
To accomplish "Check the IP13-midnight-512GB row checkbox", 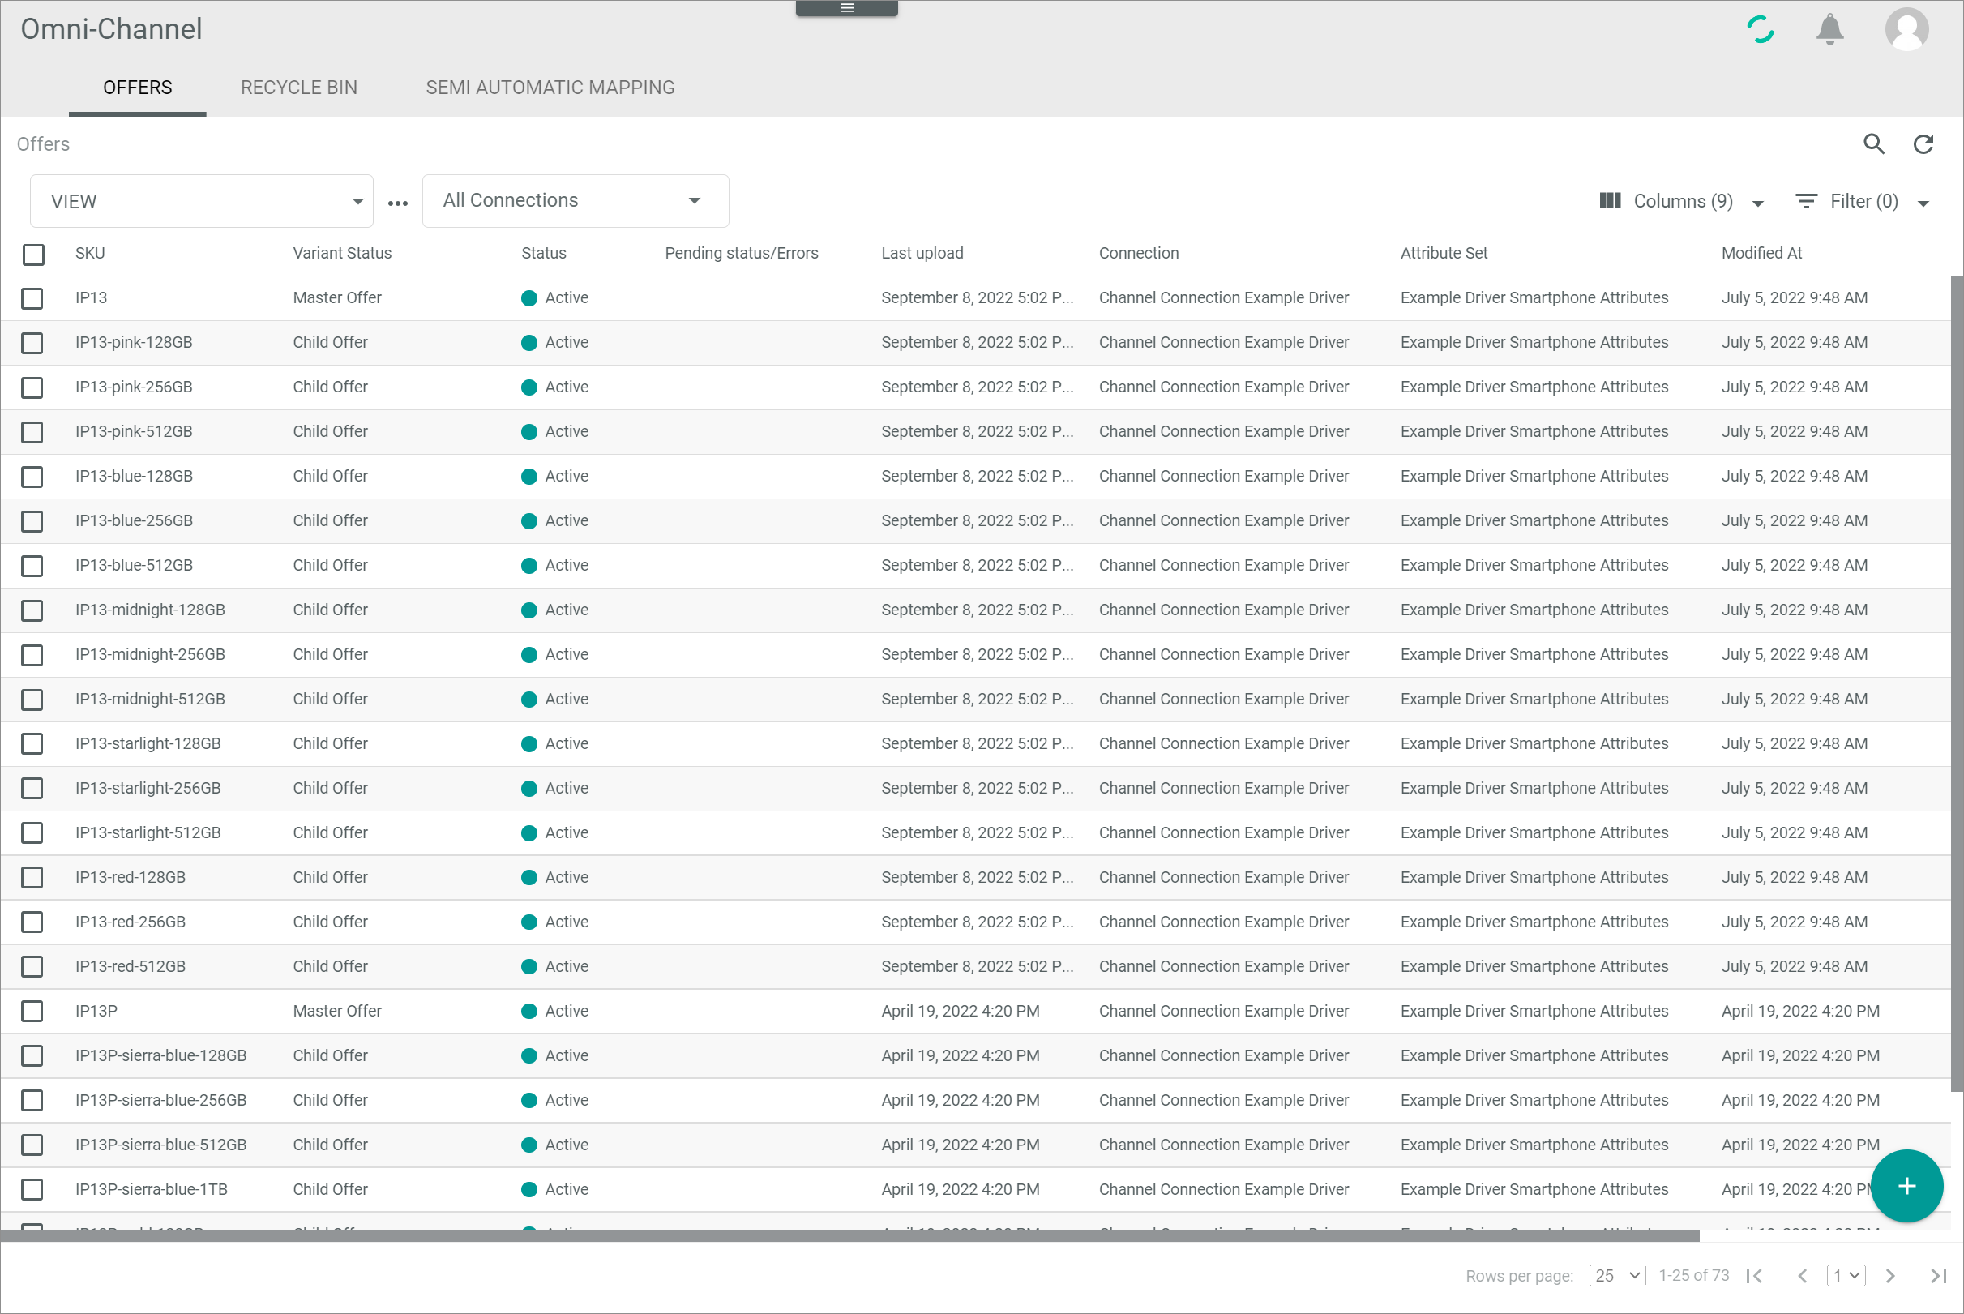I will (32, 700).
